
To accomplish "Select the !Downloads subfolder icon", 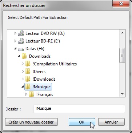I will (28, 79).
